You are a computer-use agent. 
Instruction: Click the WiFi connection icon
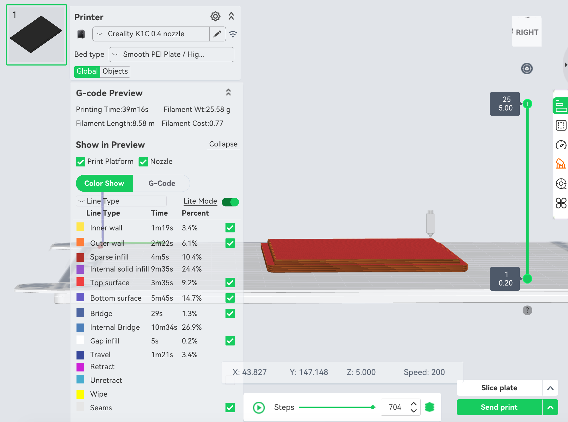[233, 34]
